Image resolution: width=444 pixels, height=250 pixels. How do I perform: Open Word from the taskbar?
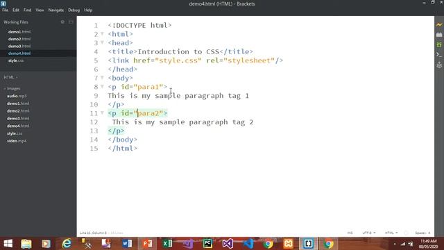pyautogui.click(x=127, y=244)
